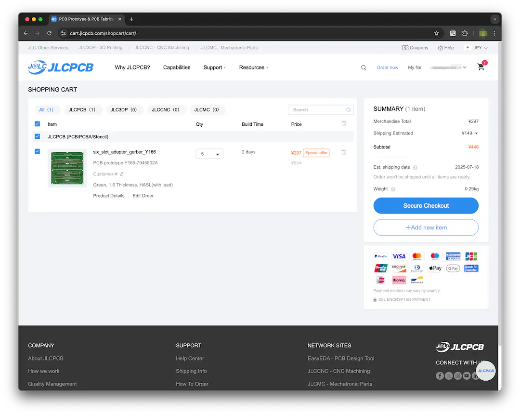Image resolution: width=520 pixels, height=415 pixels.
Task: Click Secure Checkout button
Action: pos(426,206)
